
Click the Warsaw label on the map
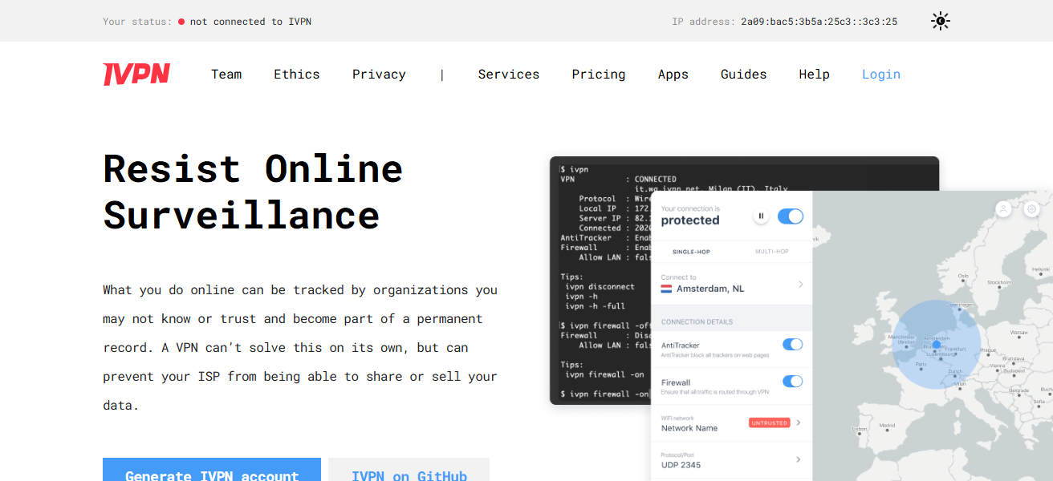tap(1018, 332)
